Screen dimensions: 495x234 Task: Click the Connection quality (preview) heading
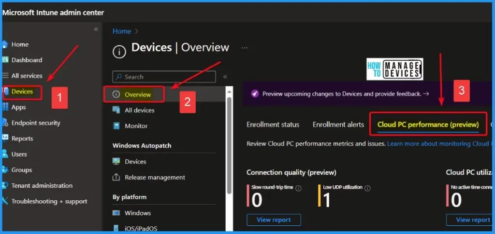(291, 172)
